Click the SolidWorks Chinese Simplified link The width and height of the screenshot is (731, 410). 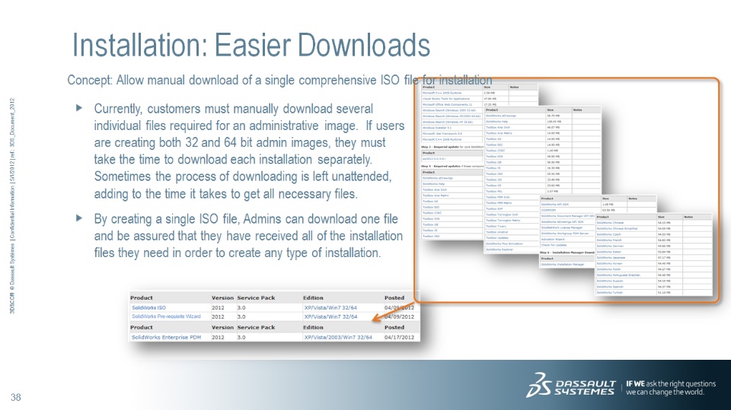(x=617, y=228)
